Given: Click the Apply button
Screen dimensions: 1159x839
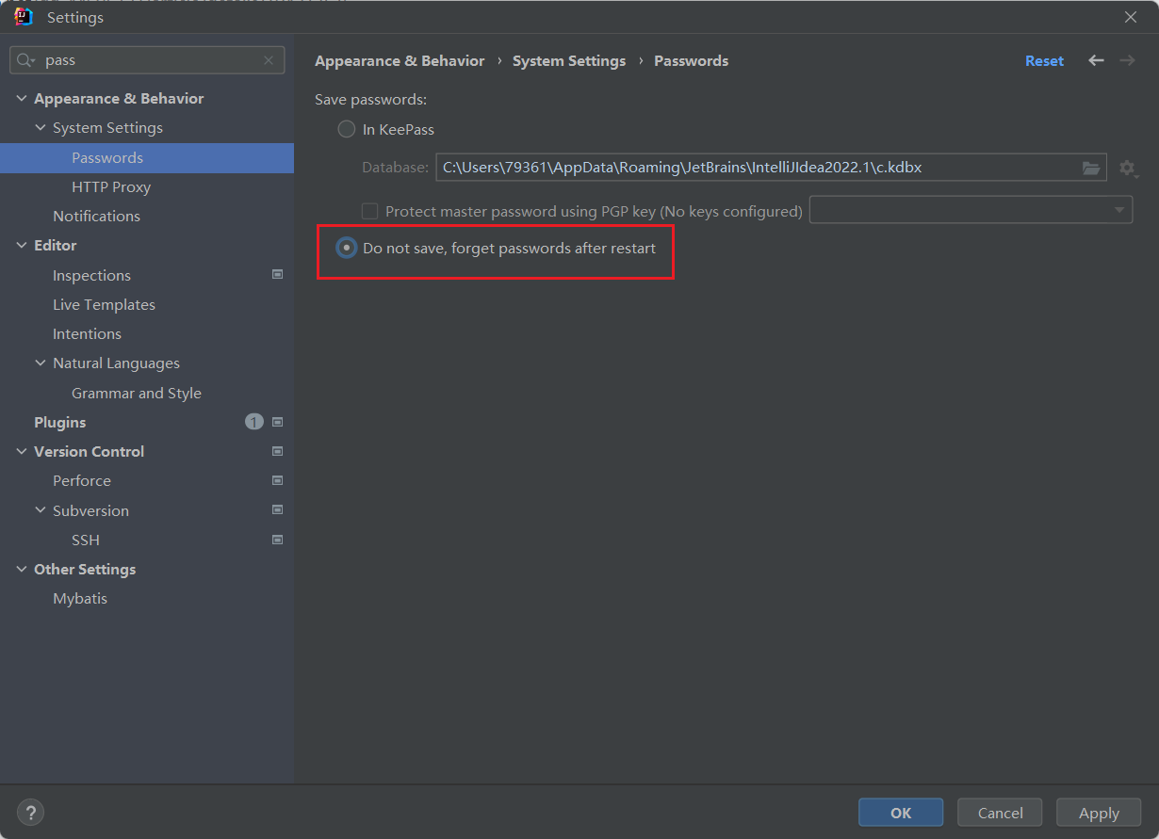Looking at the screenshot, I should coord(1099,813).
